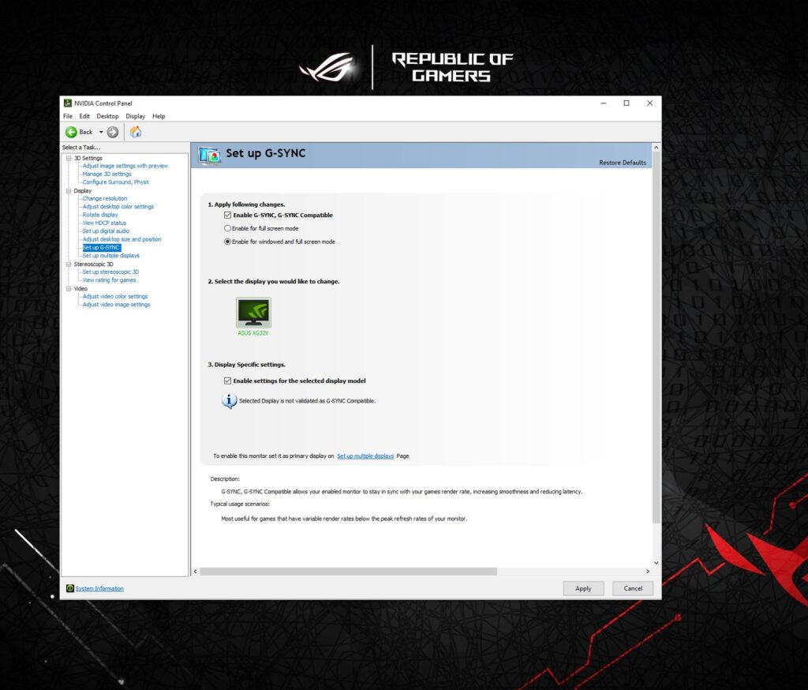This screenshot has height=690, width=808.
Task: Open Set up multiple displays in task tree
Action: 110,256
